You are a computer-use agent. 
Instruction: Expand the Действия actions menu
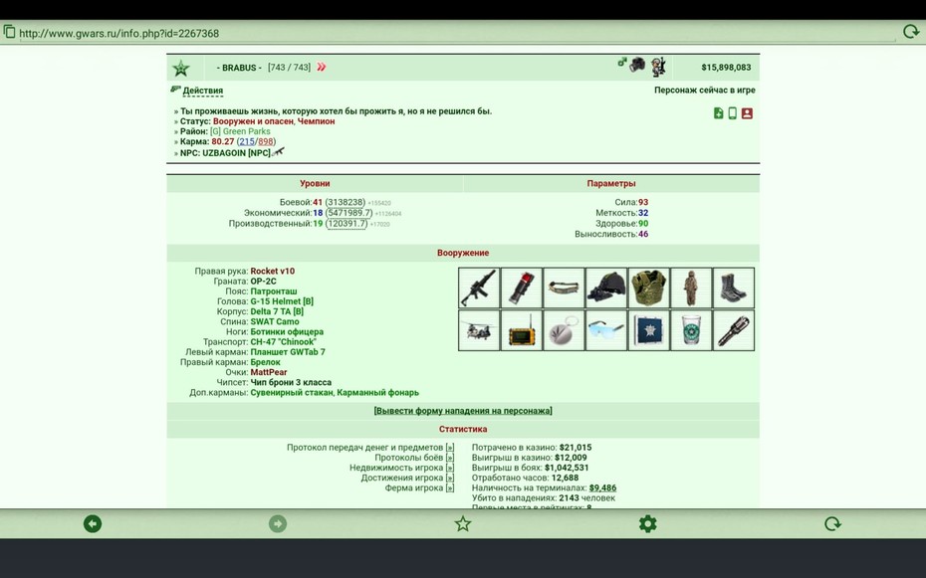(x=202, y=91)
